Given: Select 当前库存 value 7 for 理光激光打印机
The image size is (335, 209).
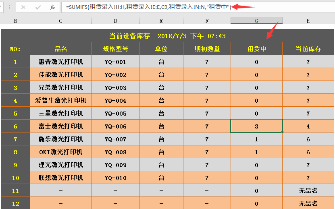Looking at the screenshot, I should (x=308, y=165).
